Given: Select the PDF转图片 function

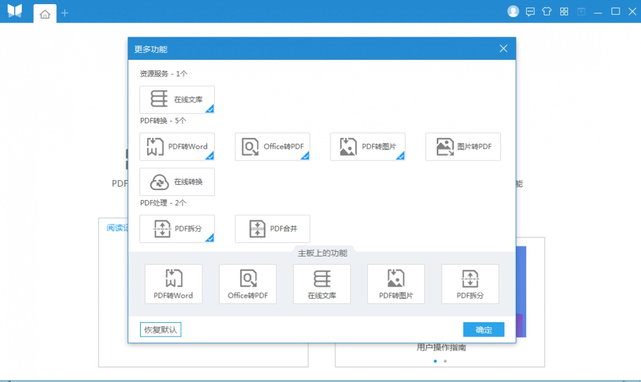Looking at the screenshot, I should 367,146.
